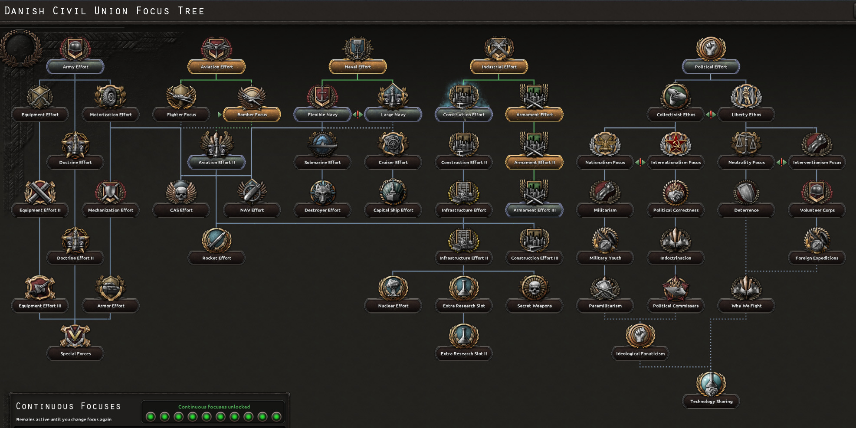Viewport: 856px width, 428px height.
Task: Select the Technology Sharing focus icon
Action: pyautogui.click(x=711, y=383)
